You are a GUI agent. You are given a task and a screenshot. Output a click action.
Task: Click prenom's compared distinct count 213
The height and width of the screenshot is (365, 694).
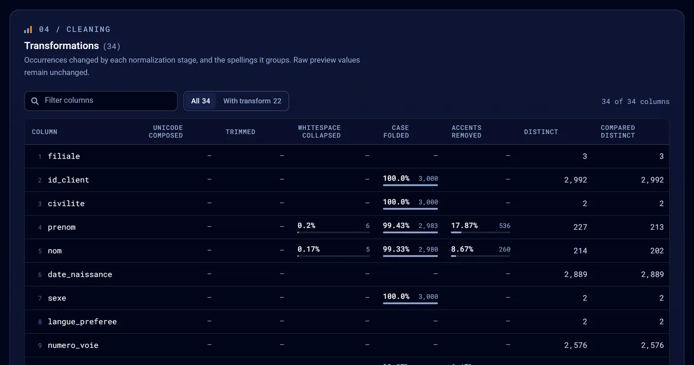(657, 227)
